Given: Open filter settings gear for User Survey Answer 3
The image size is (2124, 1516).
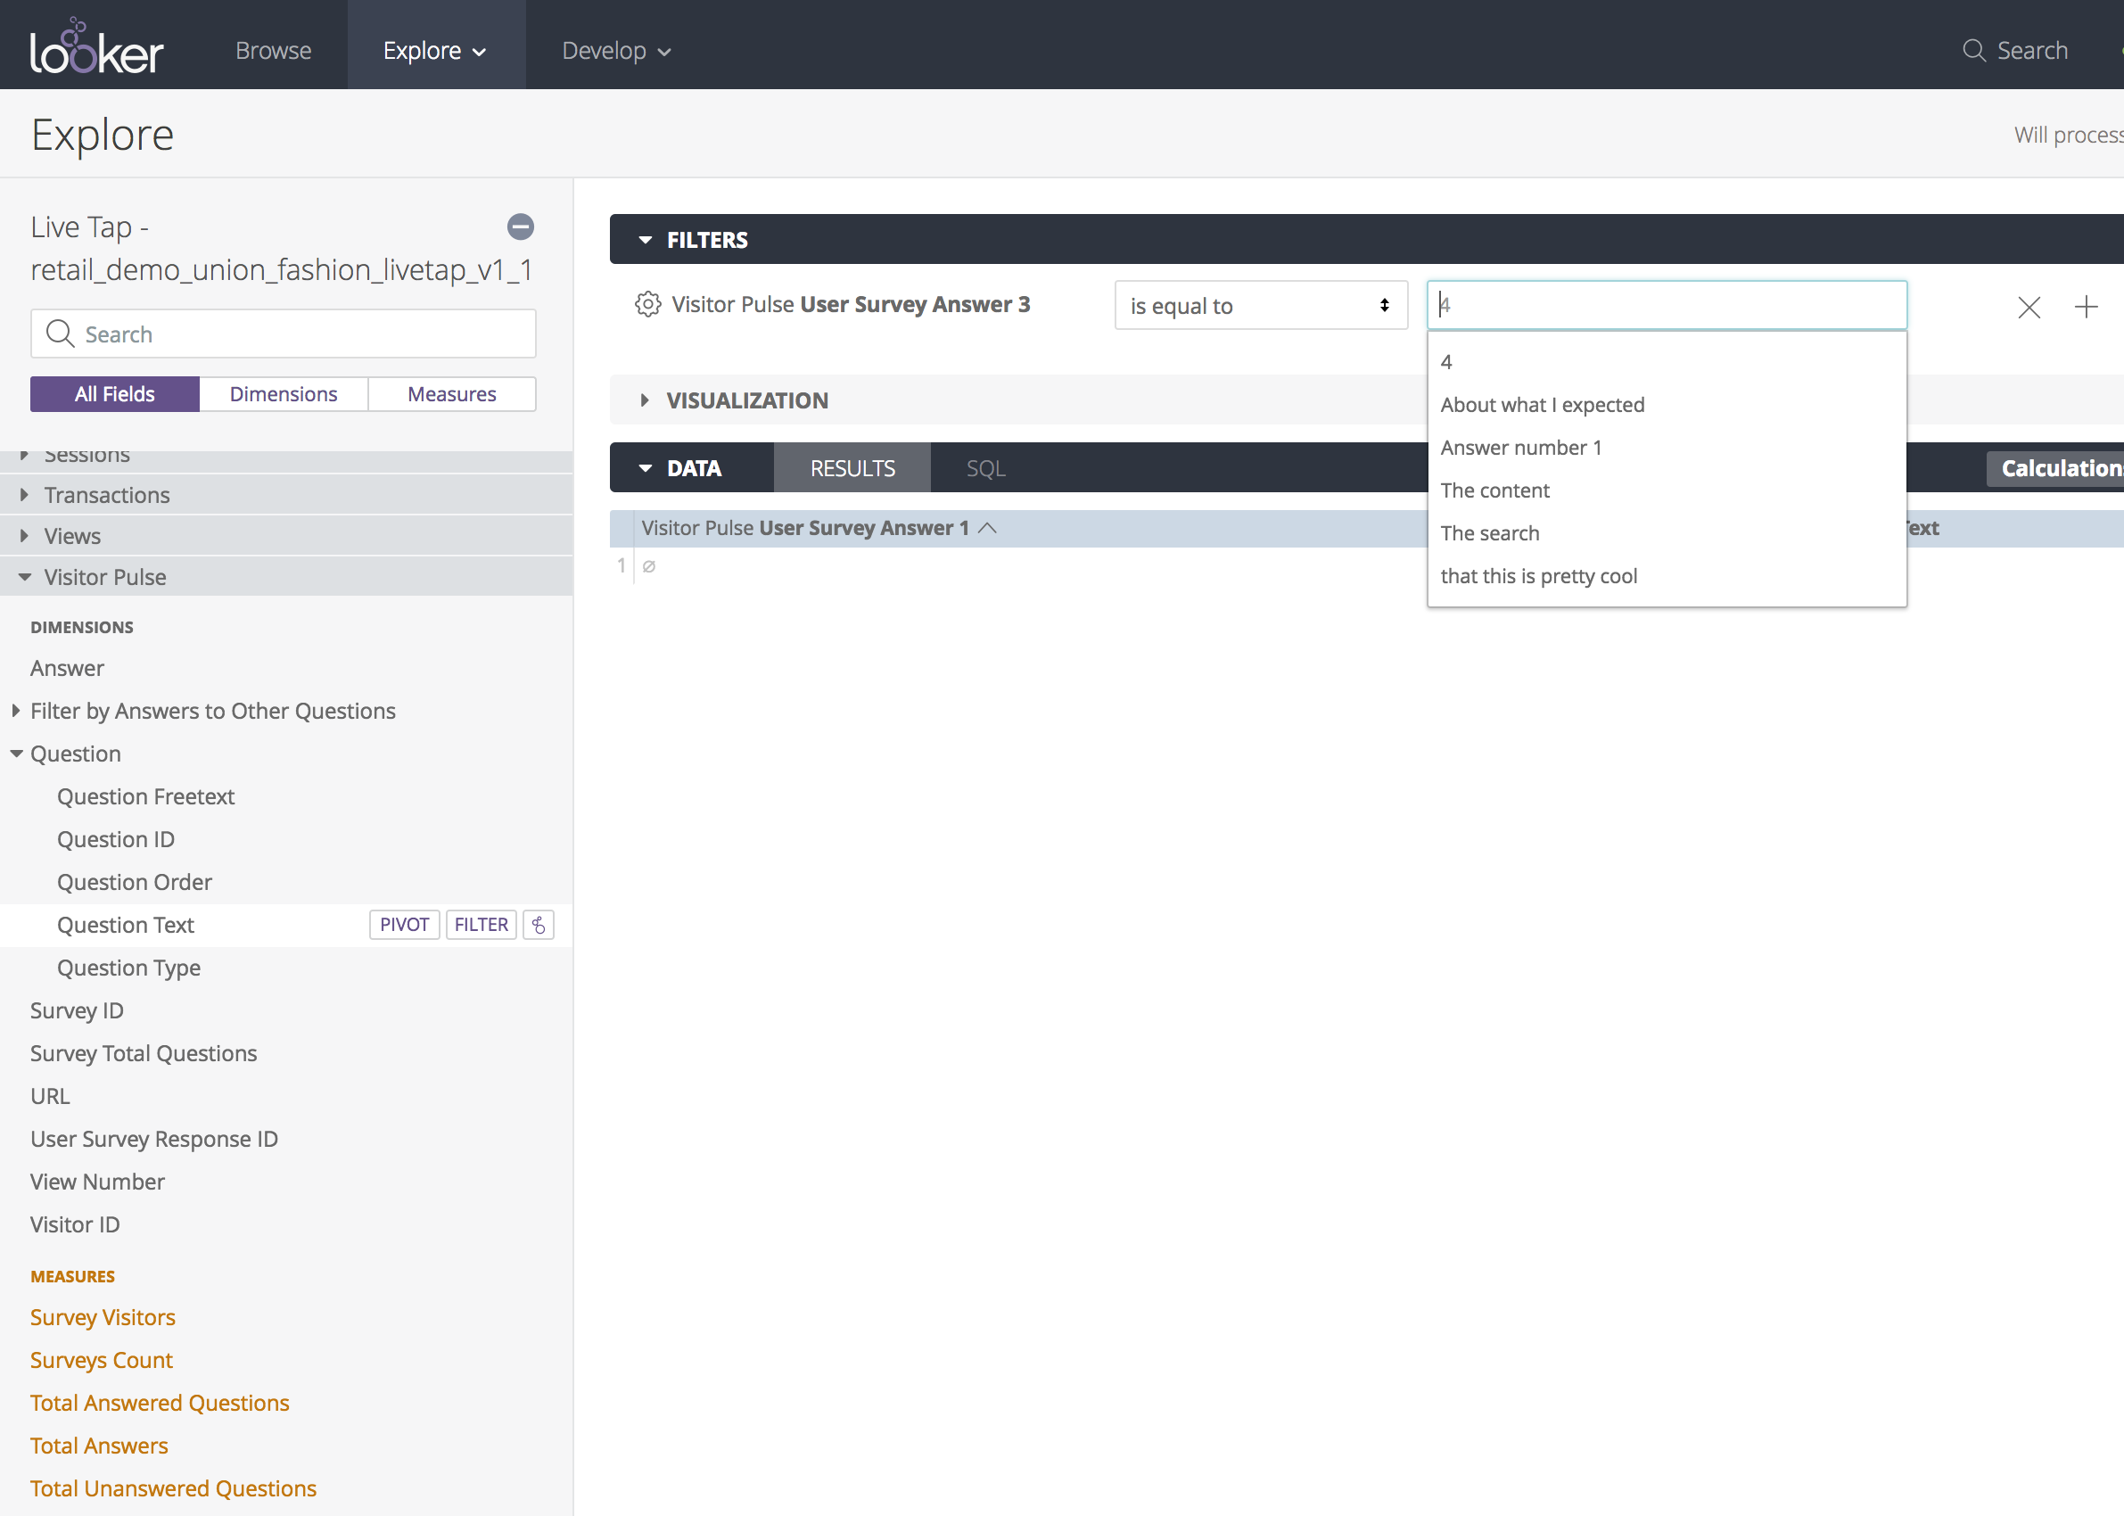Looking at the screenshot, I should (647, 304).
